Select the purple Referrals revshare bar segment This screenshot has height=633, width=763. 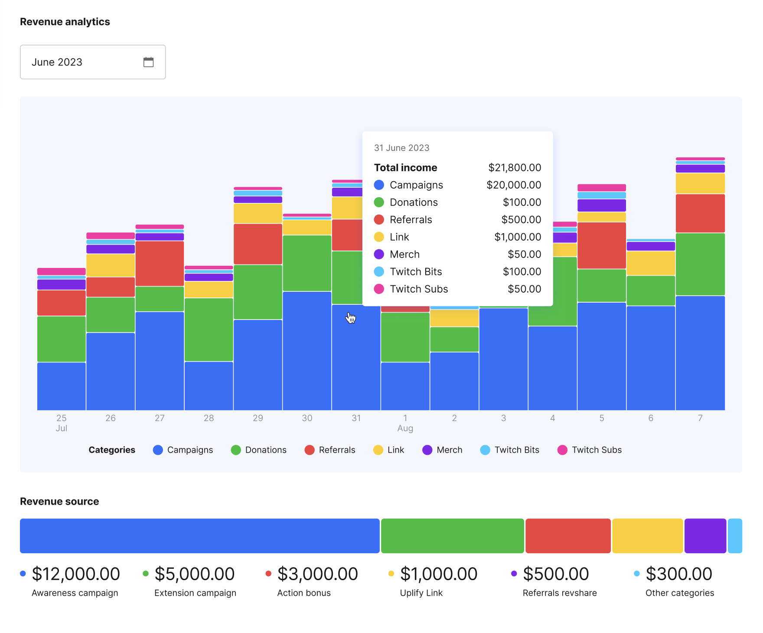[705, 536]
